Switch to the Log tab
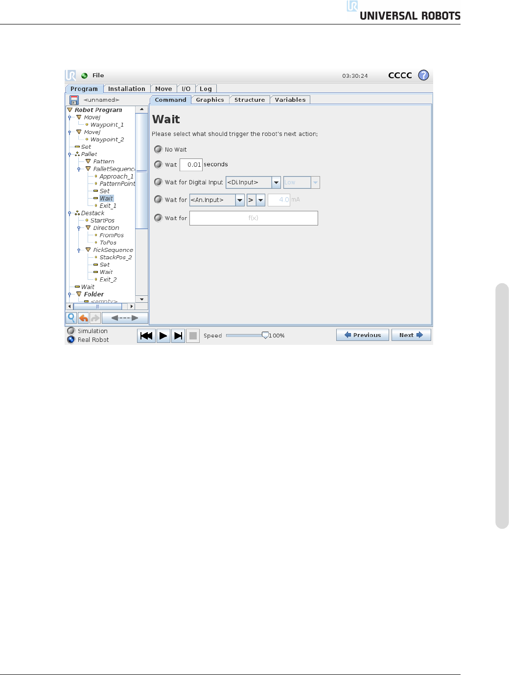The height and width of the screenshot is (675, 509). 206,89
